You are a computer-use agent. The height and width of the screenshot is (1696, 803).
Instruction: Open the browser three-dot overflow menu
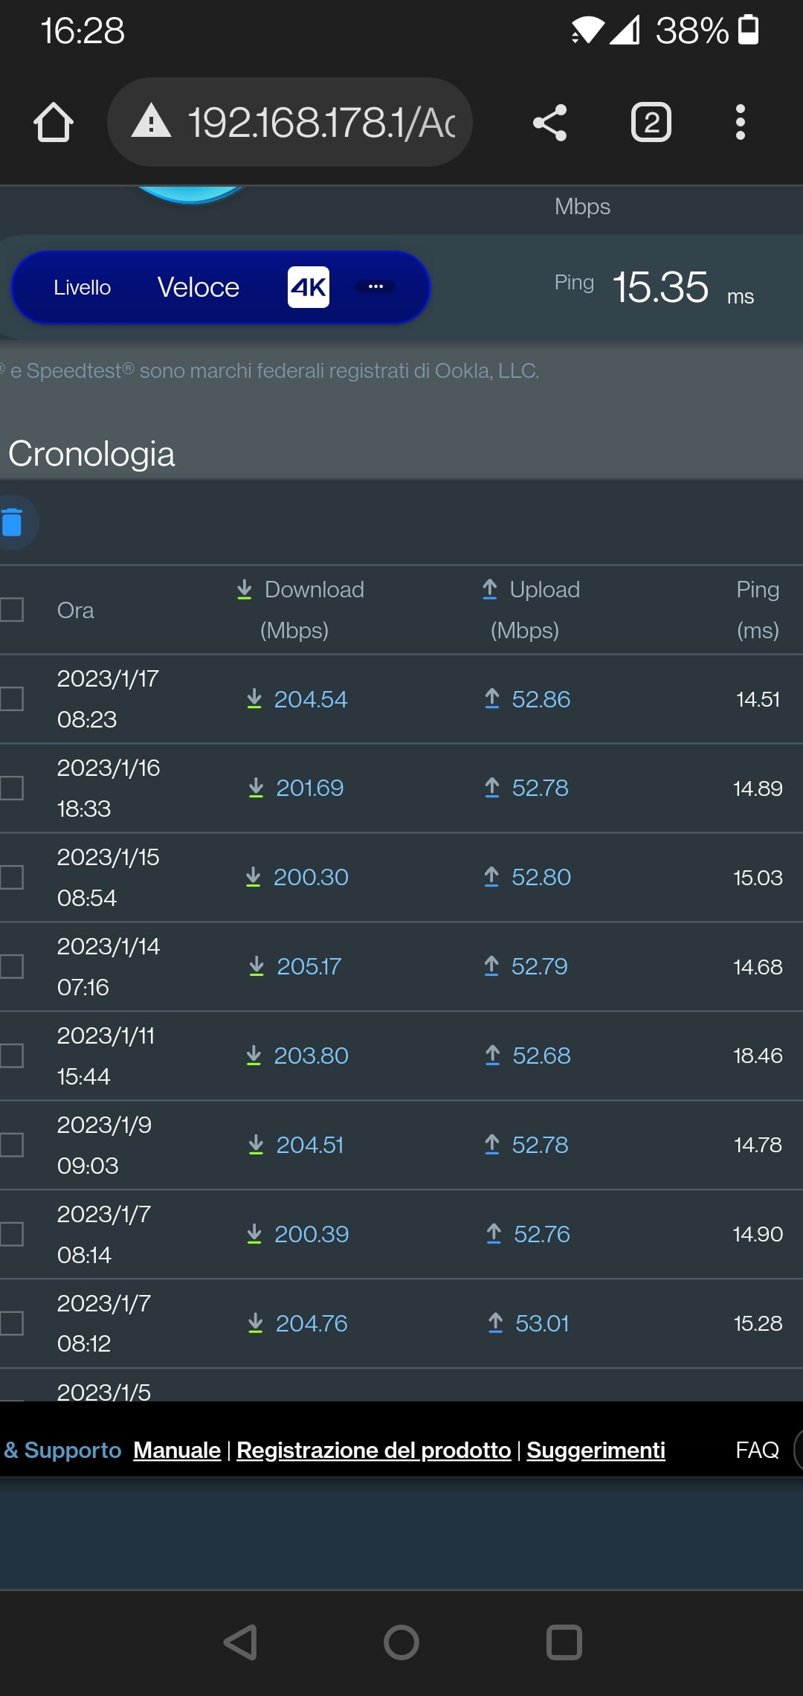(740, 123)
